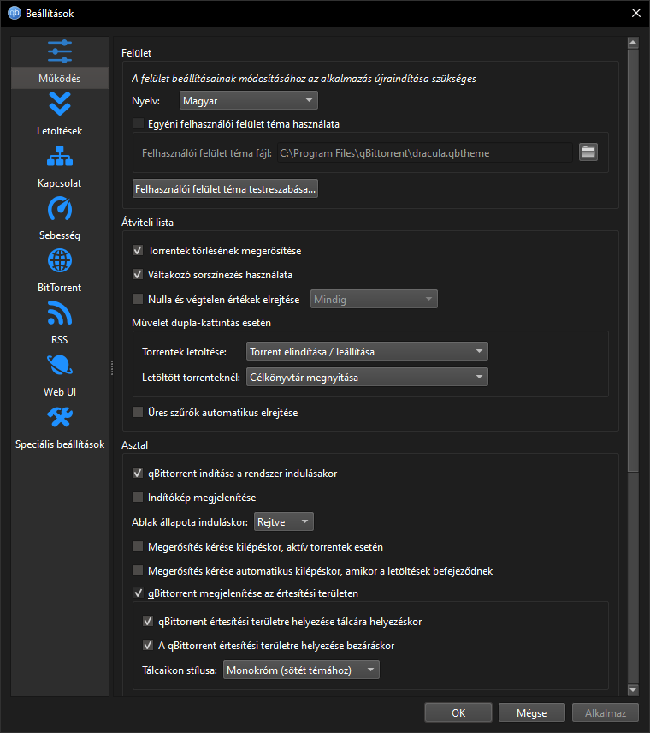
Task: Switch to the Speciális beállítások tab label
Action: coord(60,444)
